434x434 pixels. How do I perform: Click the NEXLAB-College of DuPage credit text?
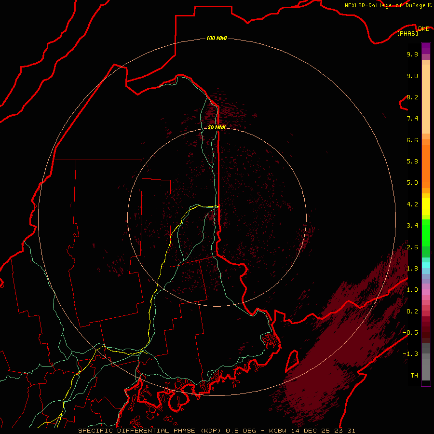[x=386, y=5]
